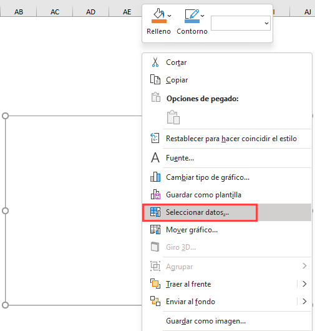Viewport: 315px width, 331px height.
Task: Select column header AB
Action: (x=19, y=12)
